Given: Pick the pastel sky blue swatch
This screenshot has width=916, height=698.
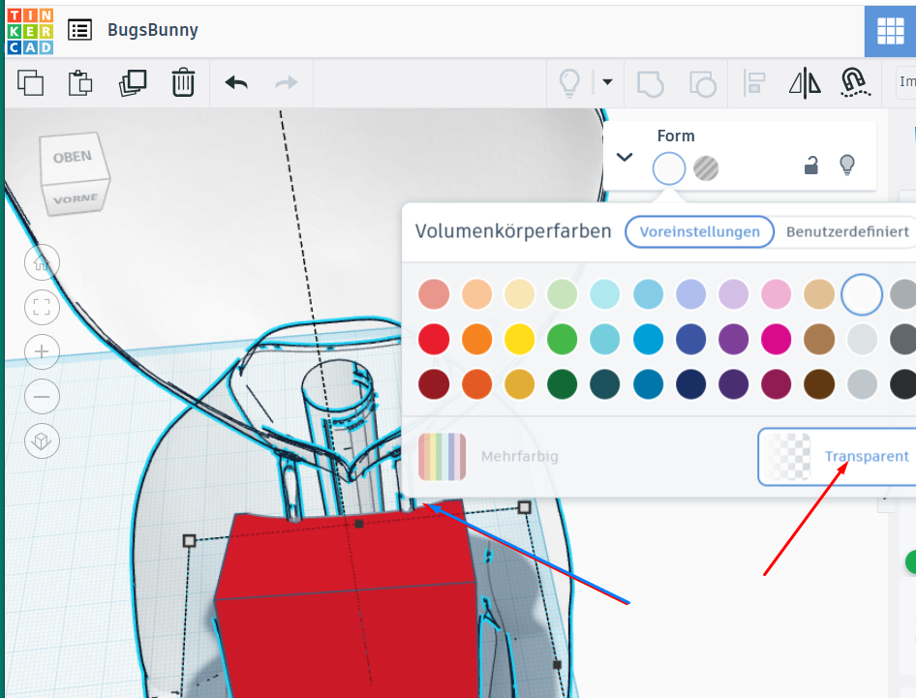Looking at the screenshot, I should 648,293.
